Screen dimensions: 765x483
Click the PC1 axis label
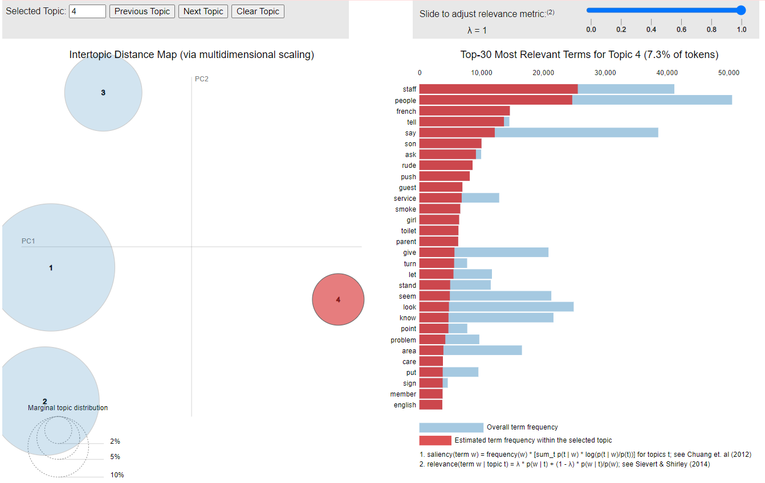click(x=29, y=241)
